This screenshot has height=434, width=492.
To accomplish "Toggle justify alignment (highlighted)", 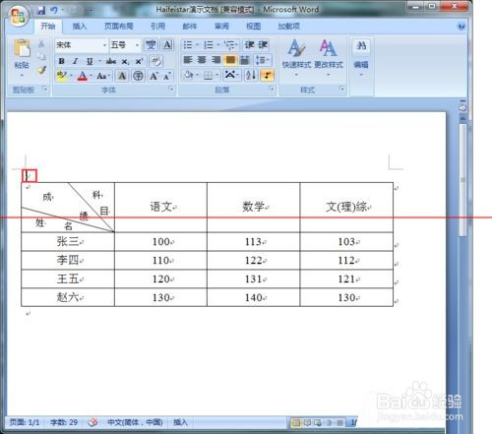I will [x=230, y=60].
